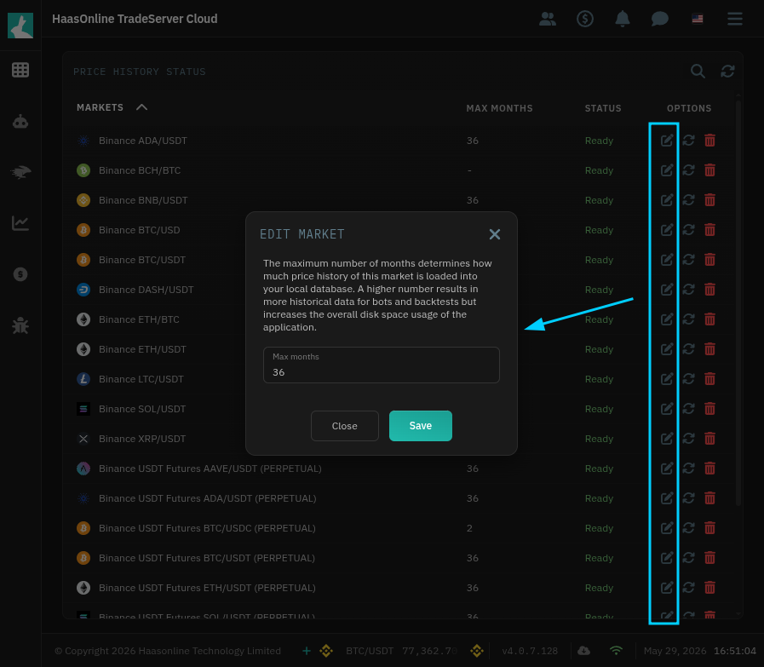Viewport: 764px width, 667px height.
Task: Open the chart line icon in sidebar
Action: [20, 223]
